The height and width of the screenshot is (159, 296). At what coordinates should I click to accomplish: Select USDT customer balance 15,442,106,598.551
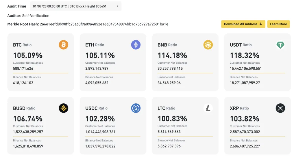[x=246, y=69]
